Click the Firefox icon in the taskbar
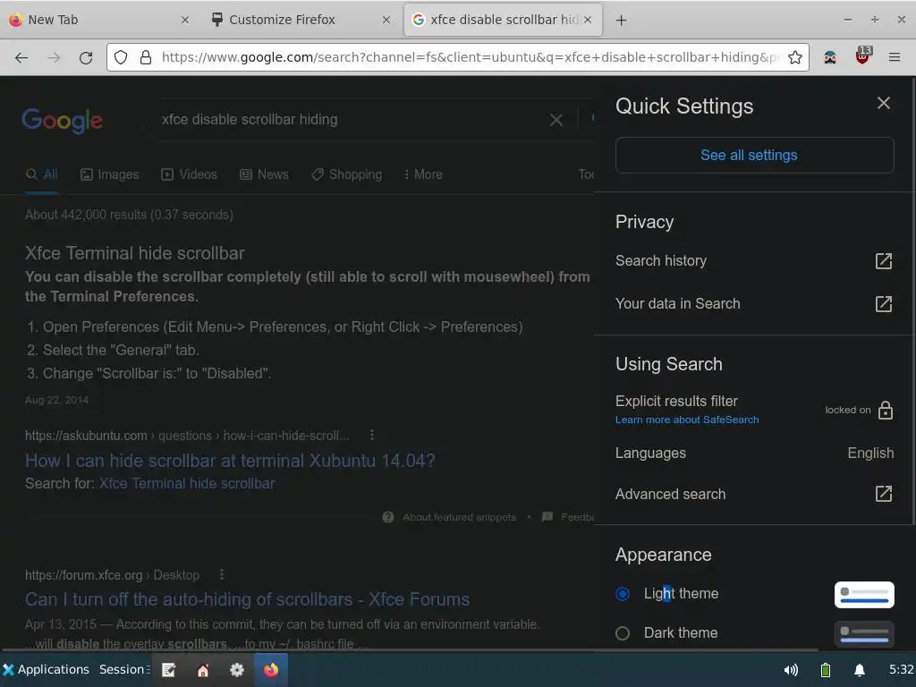 270,669
